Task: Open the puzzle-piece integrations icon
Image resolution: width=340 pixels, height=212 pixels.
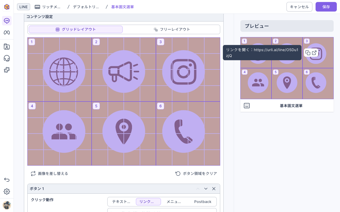Action: (7, 70)
